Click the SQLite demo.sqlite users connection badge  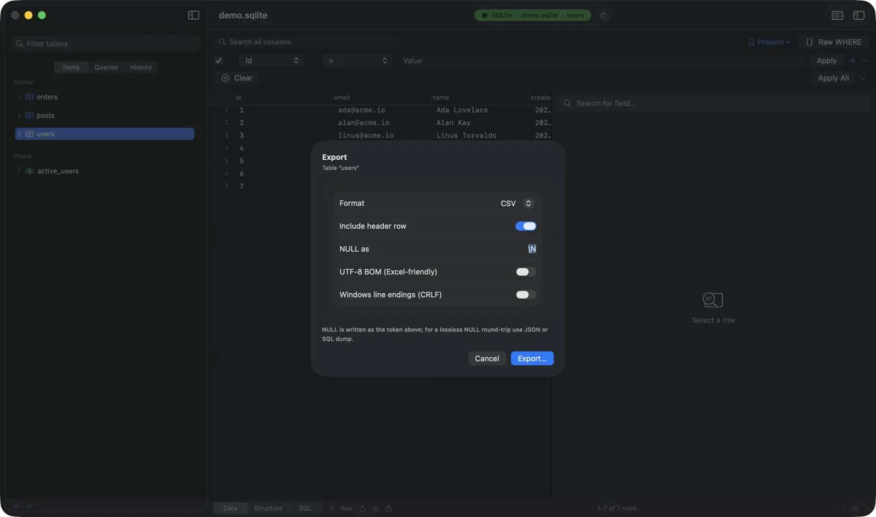(x=533, y=15)
